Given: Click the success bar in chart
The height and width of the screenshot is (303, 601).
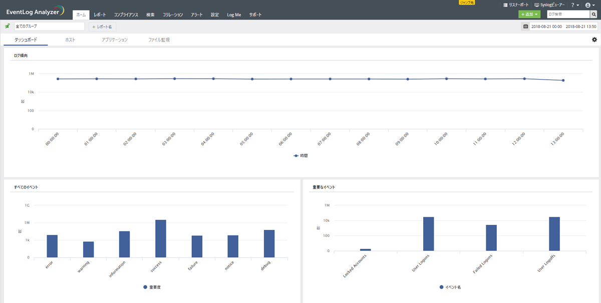Looking at the screenshot, I should 161,238.
